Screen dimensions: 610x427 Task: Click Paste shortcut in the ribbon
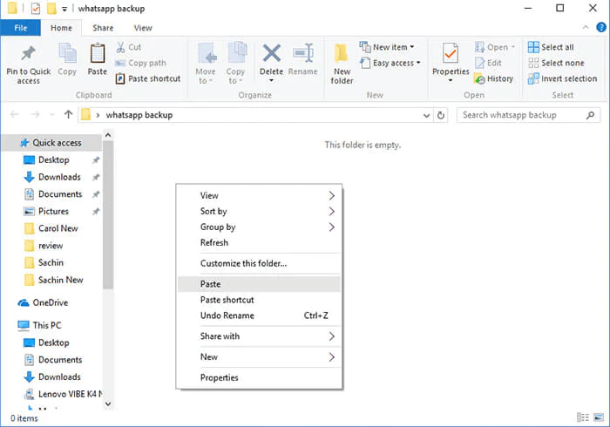(148, 78)
